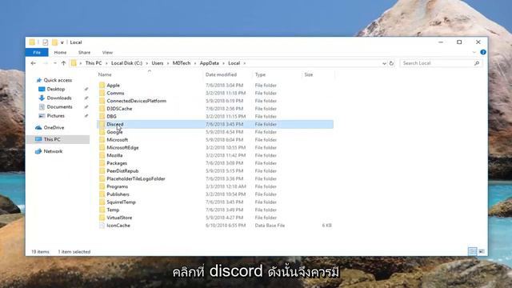Select the SquirrelTemp folder

click(x=121, y=202)
